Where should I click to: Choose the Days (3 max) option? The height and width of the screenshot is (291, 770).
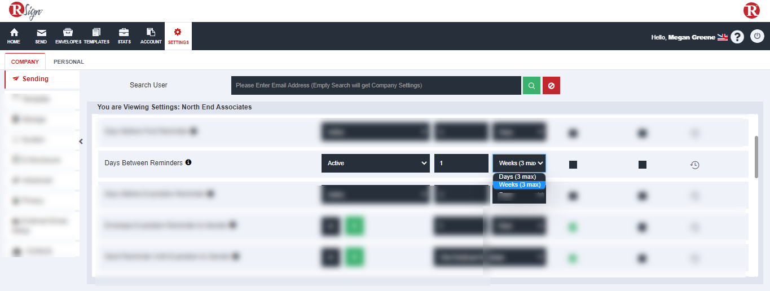pyautogui.click(x=518, y=177)
